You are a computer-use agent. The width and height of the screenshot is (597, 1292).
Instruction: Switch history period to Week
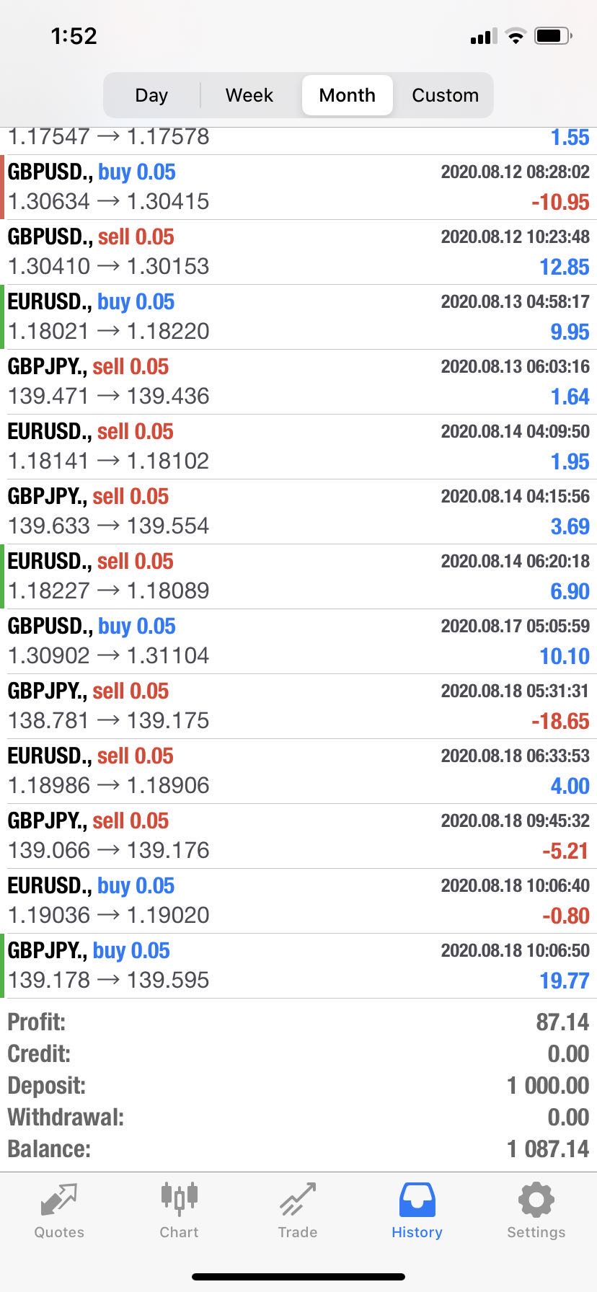(x=249, y=95)
